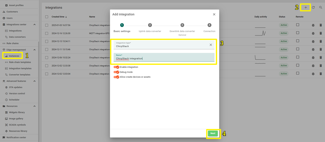Delete the 2025-01-03 16:57:56 integration
Viewport: 325px width, 142px height.
click(321, 25)
